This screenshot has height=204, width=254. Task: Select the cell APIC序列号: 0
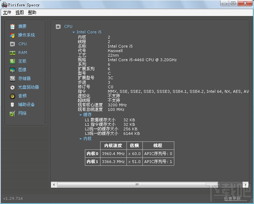point(158,154)
